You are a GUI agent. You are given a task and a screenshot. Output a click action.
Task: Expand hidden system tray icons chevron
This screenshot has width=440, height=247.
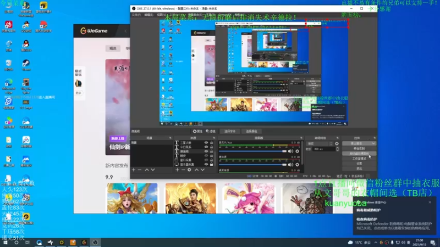(x=376, y=243)
